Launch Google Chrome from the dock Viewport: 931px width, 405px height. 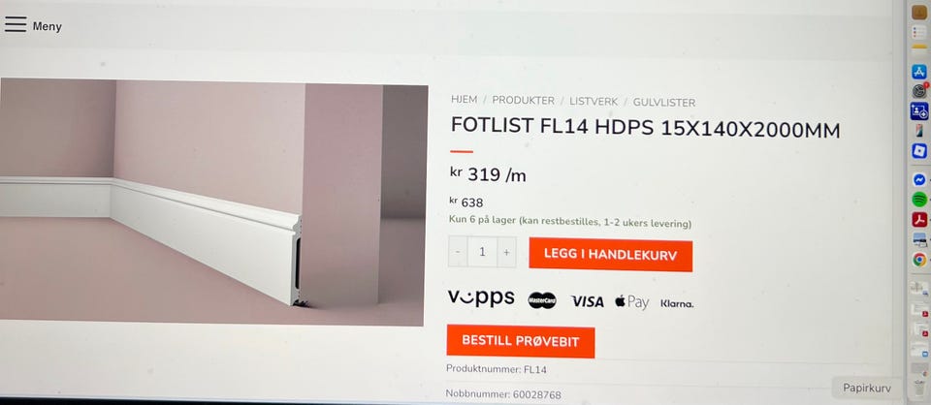[919, 259]
